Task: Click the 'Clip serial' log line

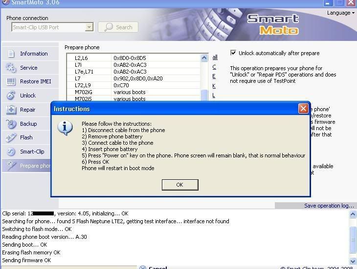Action: 65,213
